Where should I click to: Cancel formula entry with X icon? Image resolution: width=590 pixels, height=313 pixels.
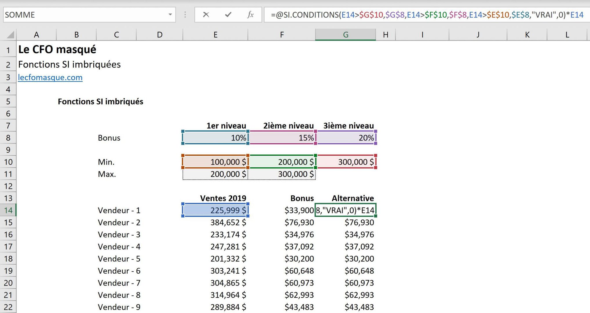click(206, 14)
